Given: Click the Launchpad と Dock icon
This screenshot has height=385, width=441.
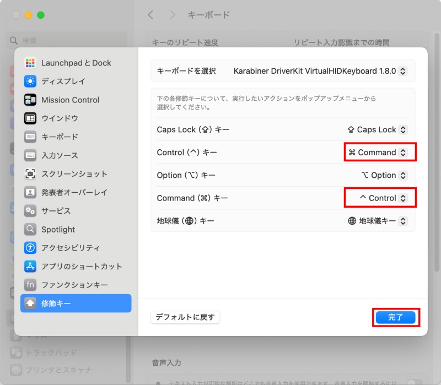Looking at the screenshot, I should pos(30,63).
